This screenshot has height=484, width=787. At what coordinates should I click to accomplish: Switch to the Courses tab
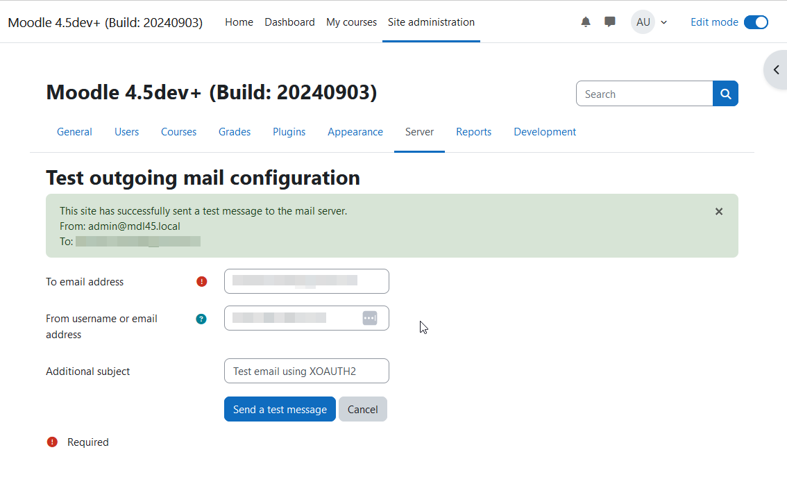click(x=178, y=131)
